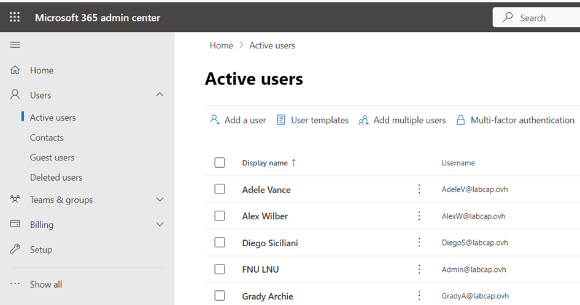Image resolution: width=580 pixels, height=305 pixels.
Task: Click username Admin@labcap.ovh
Action: 474,269
